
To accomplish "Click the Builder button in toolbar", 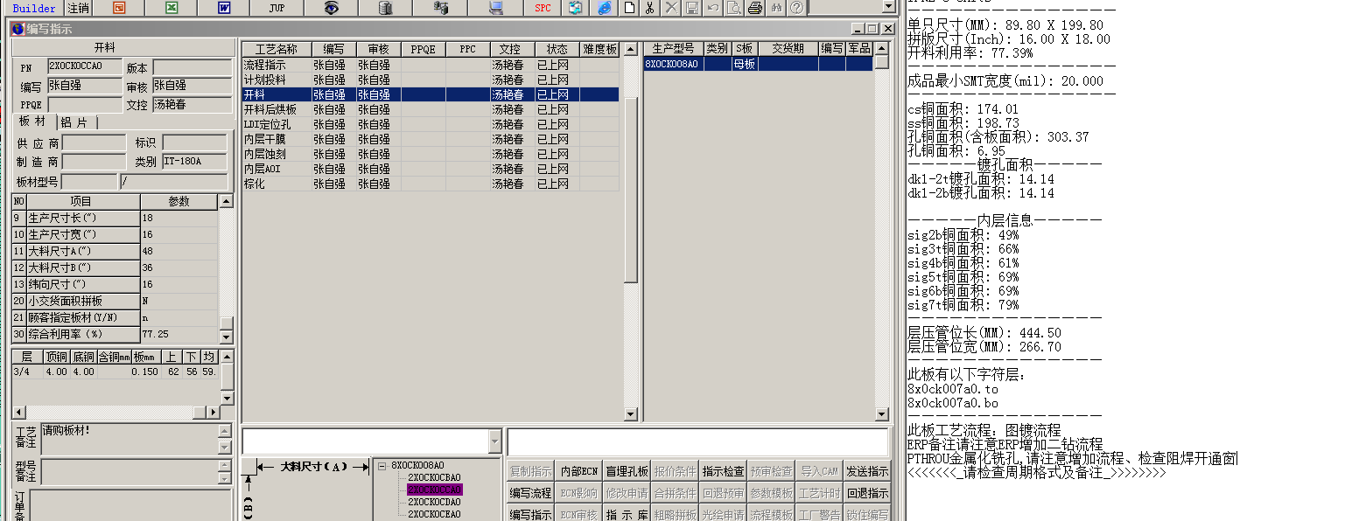I will point(33,8).
